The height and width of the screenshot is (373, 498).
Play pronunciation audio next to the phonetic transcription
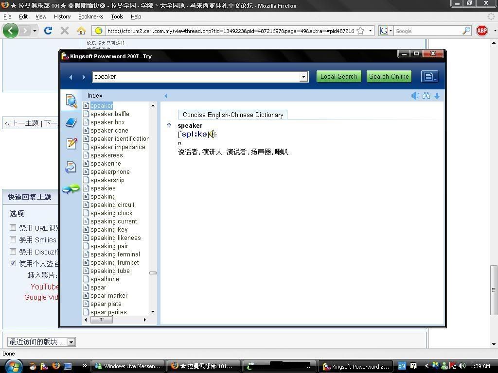pyautogui.click(x=213, y=134)
